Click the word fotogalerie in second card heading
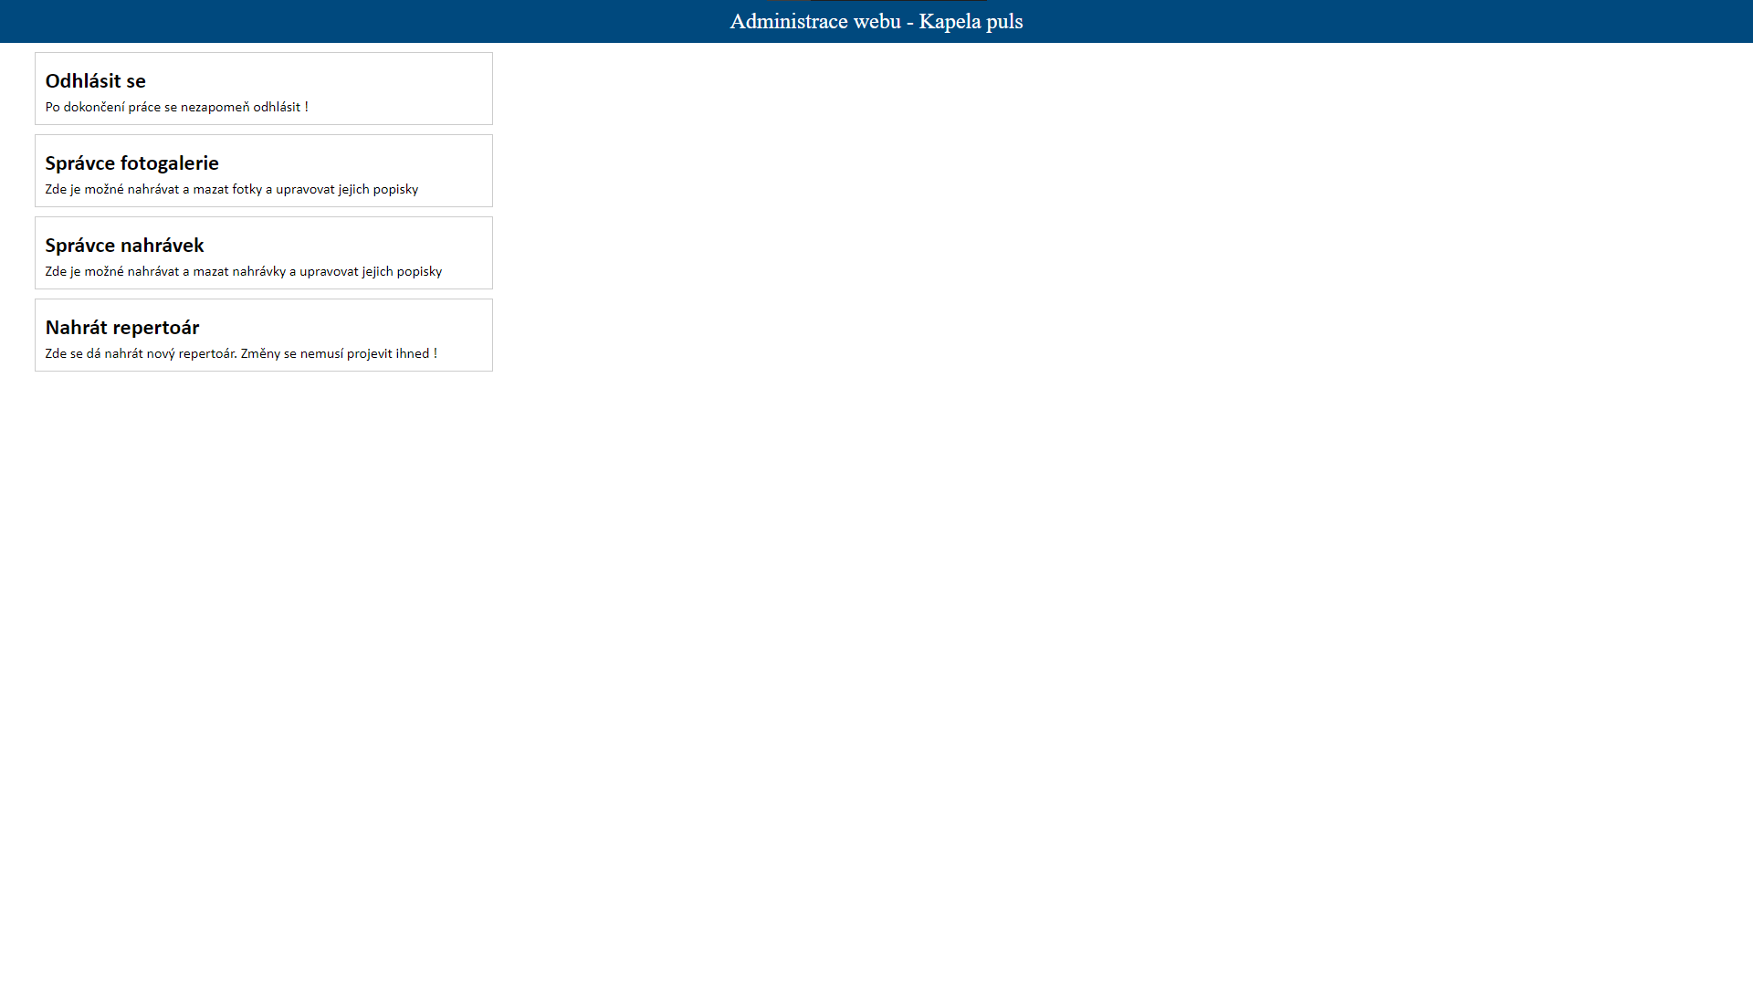This screenshot has width=1753, height=986. (x=170, y=163)
